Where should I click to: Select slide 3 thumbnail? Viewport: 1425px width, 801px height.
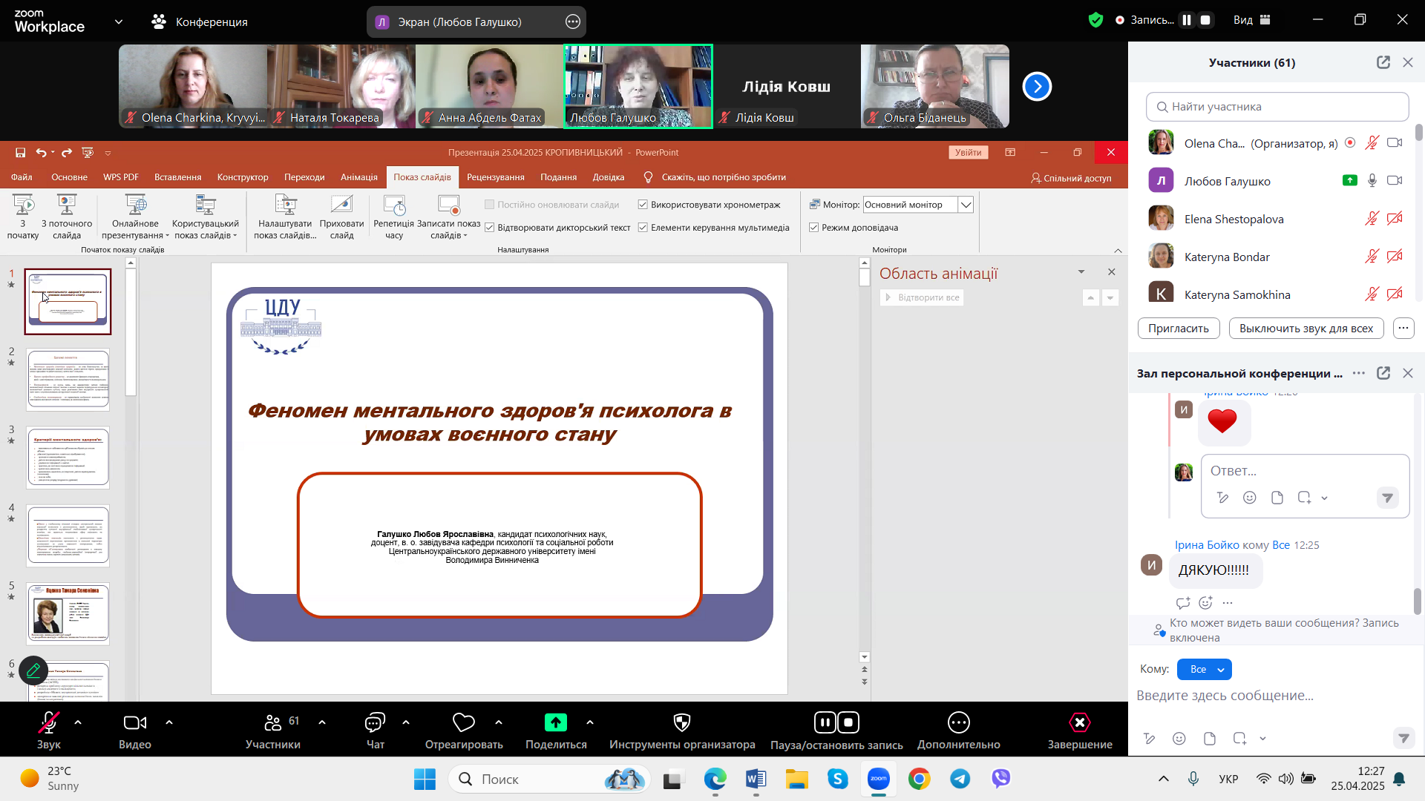[68, 458]
